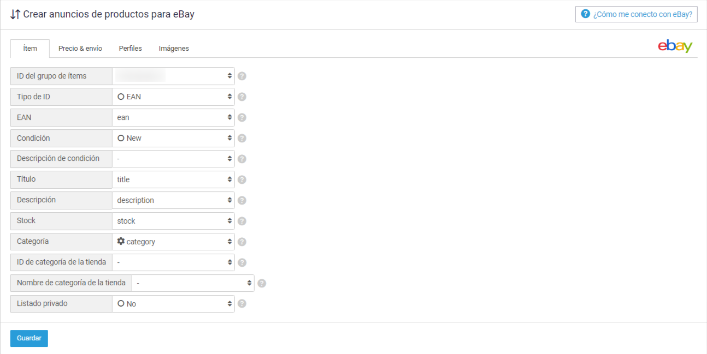Expand the Listado privado dropdown set to No

click(x=173, y=304)
